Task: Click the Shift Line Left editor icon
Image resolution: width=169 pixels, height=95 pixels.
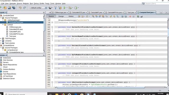Action: [x=122, y=16]
